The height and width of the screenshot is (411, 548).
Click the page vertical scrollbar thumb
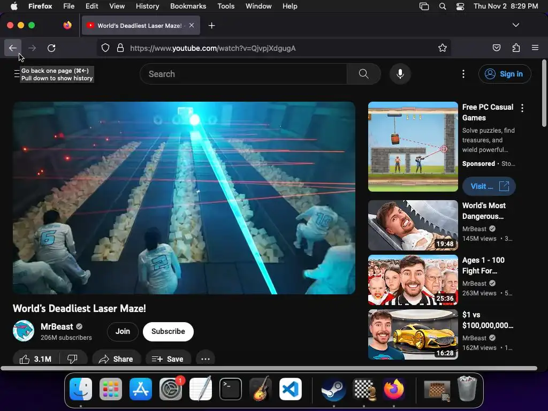(x=544, y=93)
